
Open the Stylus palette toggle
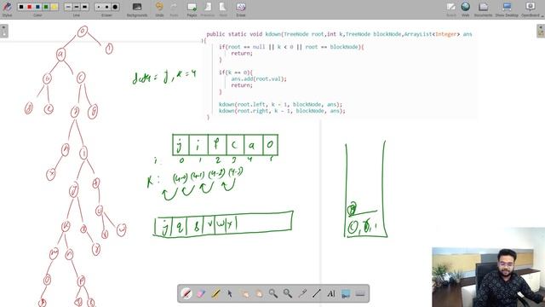pyautogui.click(x=7, y=9)
